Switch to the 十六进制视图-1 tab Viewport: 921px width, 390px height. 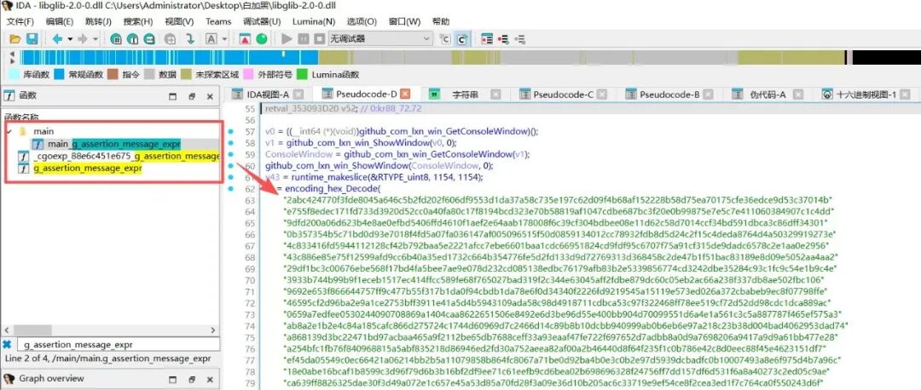866,95
